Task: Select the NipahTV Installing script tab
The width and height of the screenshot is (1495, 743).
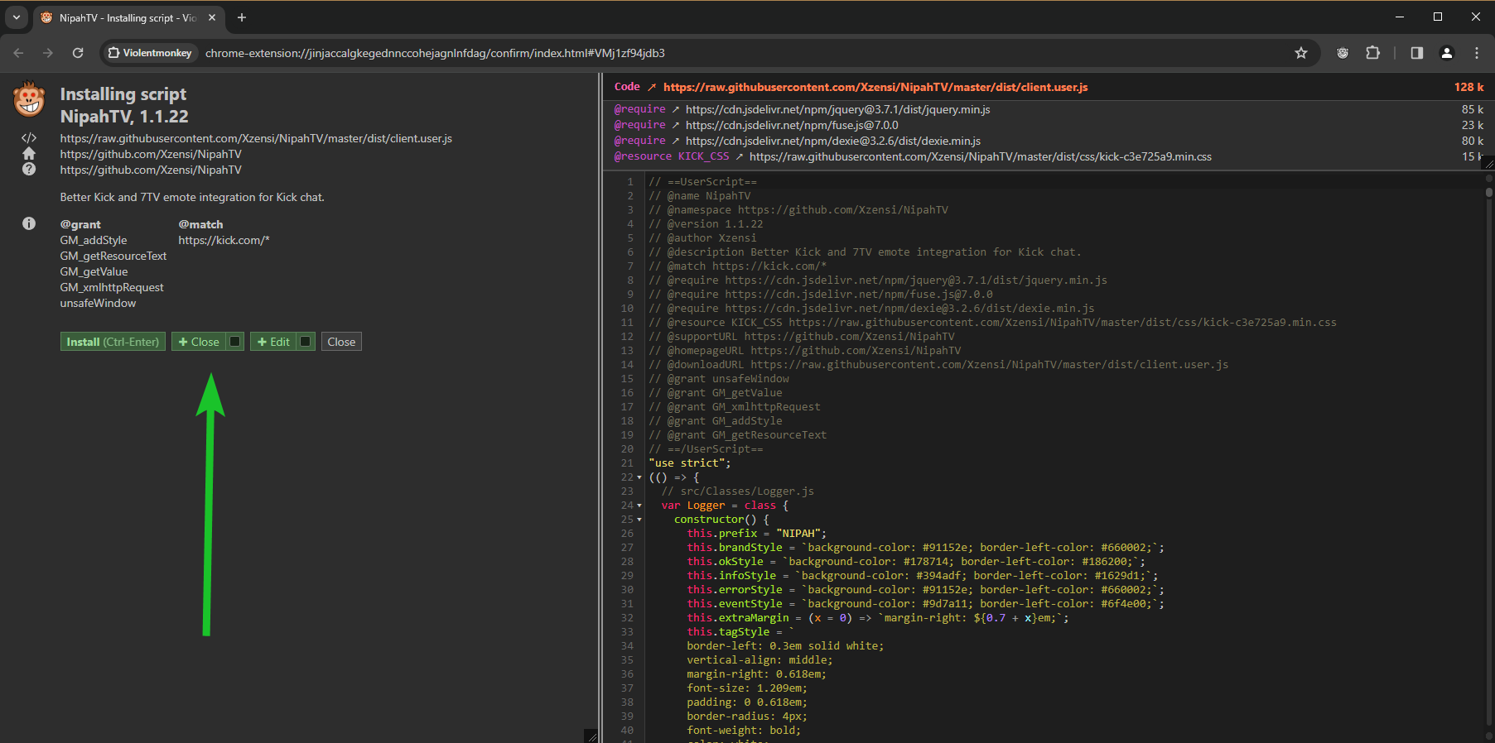Action: (128, 17)
